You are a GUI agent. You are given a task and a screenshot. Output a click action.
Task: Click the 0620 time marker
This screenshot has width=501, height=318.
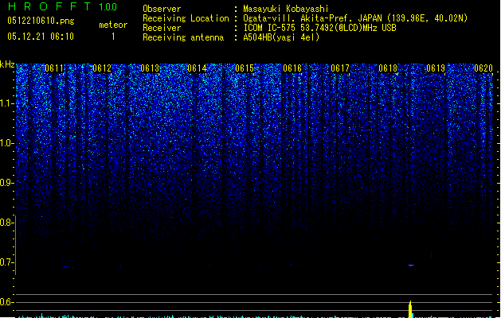[x=483, y=68]
